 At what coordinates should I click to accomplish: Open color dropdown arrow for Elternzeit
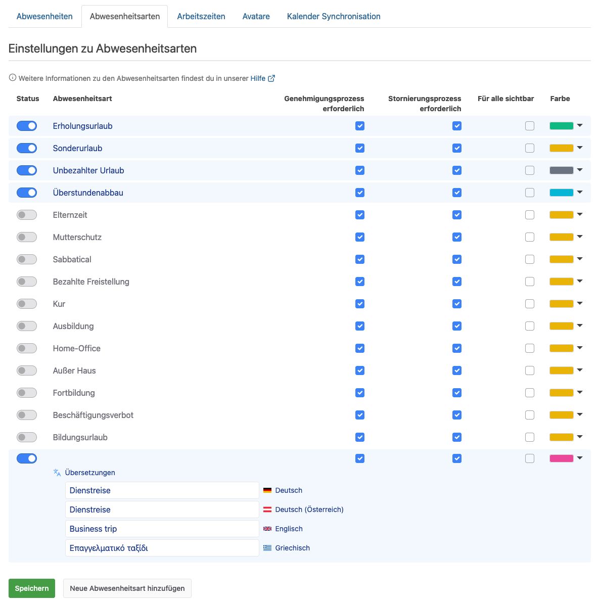click(x=580, y=214)
